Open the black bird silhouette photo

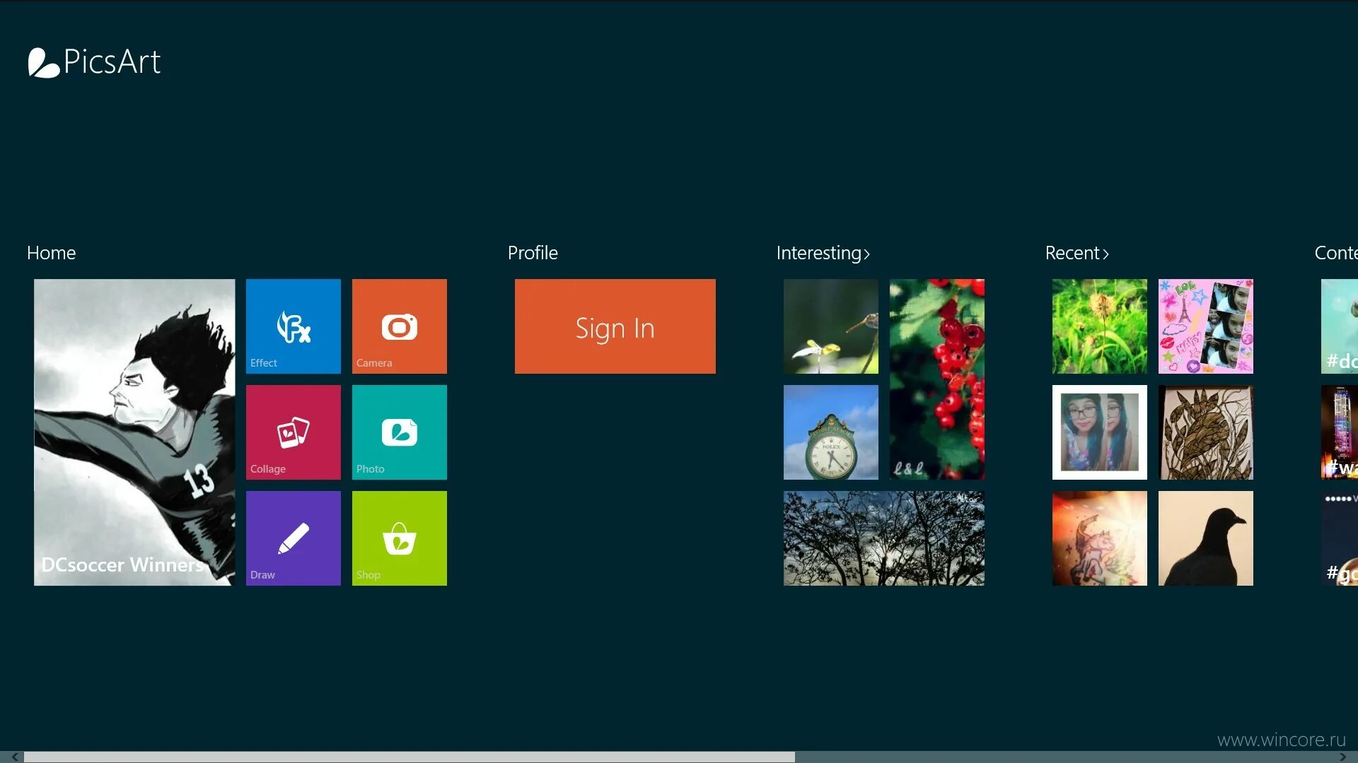1205,538
